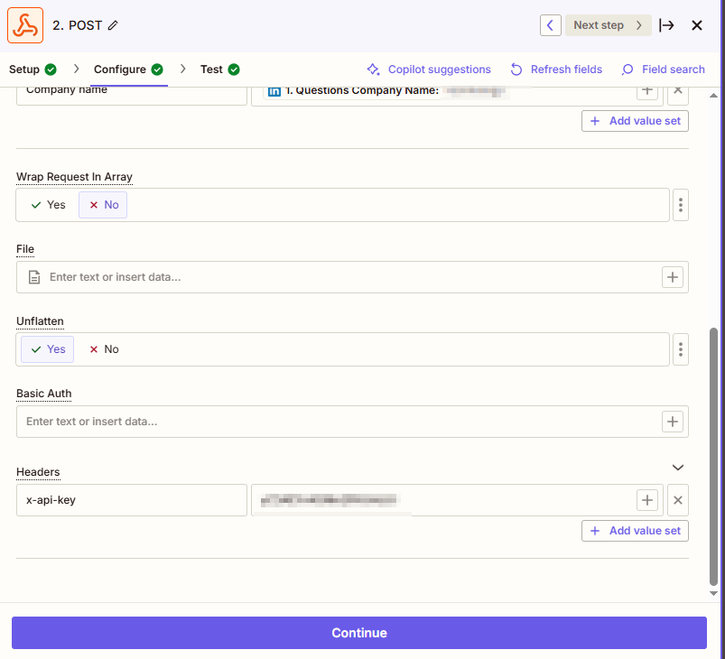Insert data plus in x-api-key value
Viewport: 725px width, 659px height.
646,500
